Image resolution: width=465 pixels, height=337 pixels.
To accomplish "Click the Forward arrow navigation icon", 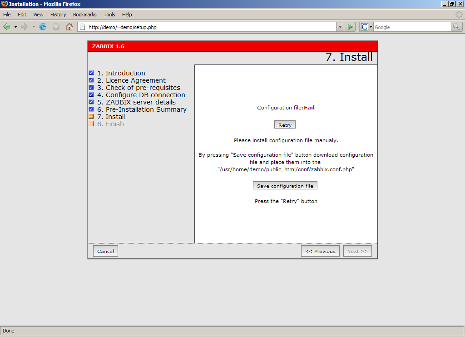I will click(25, 27).
